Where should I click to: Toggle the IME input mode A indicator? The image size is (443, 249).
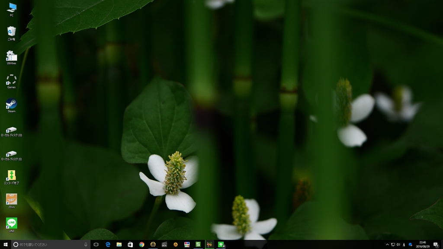click(x=404, y=245)
